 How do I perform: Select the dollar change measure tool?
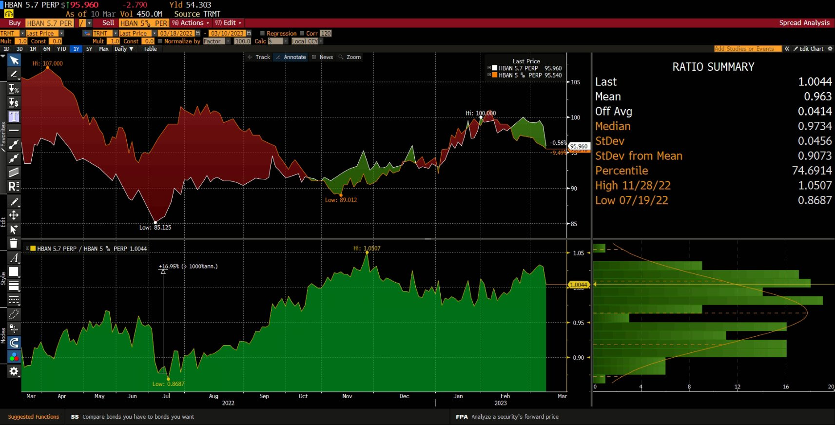(x=14, y=102)
